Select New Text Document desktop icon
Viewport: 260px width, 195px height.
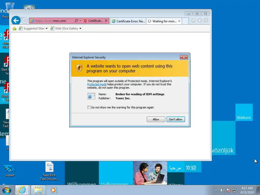[6, 118]
